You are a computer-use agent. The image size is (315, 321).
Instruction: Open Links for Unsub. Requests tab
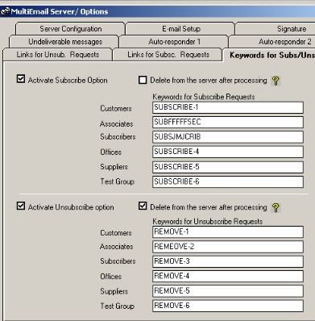click(x=57, y=55)
